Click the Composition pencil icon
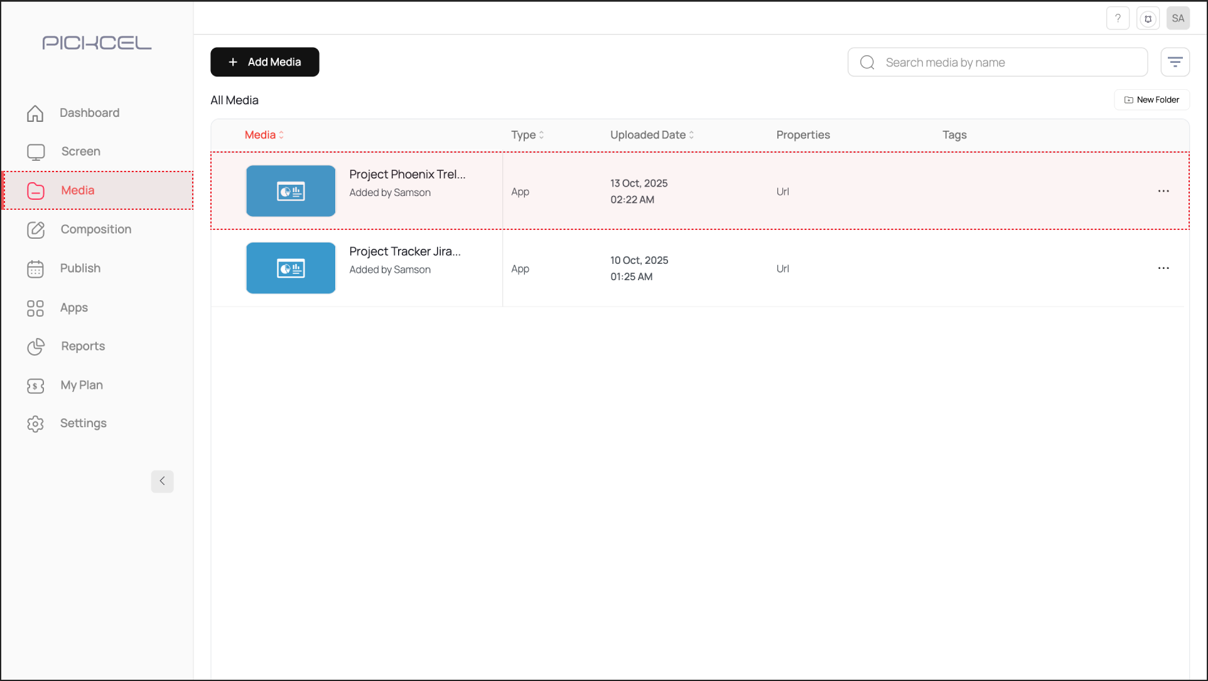The height and width of the screenshot is (681, 1208). (36, 230)
